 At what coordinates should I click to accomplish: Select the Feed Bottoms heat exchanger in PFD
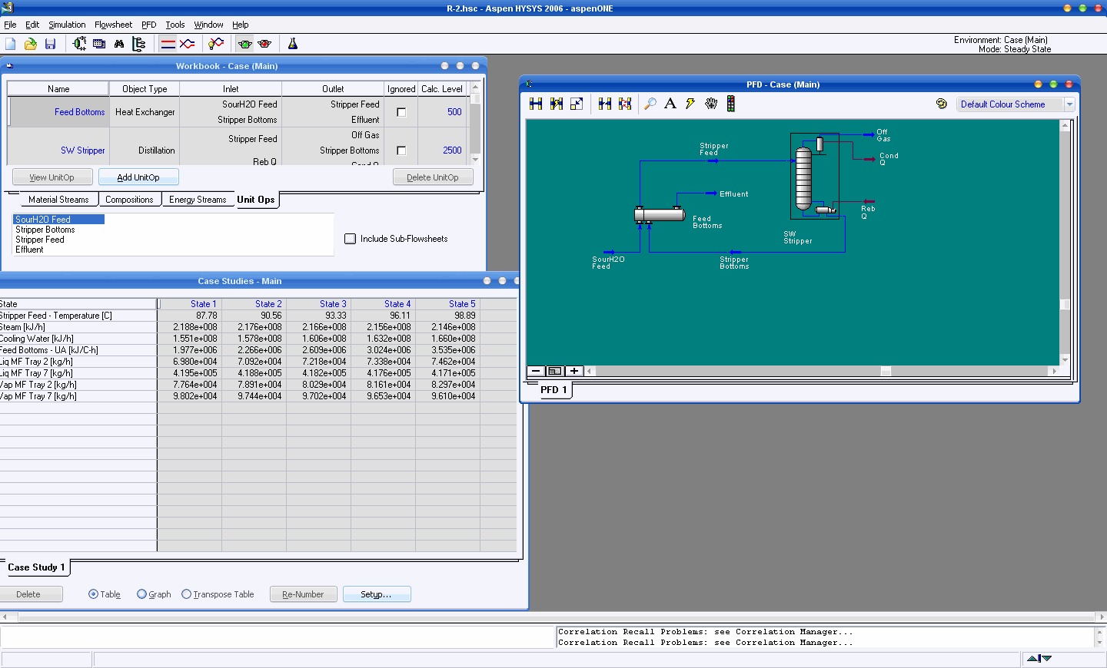[660, 215]
